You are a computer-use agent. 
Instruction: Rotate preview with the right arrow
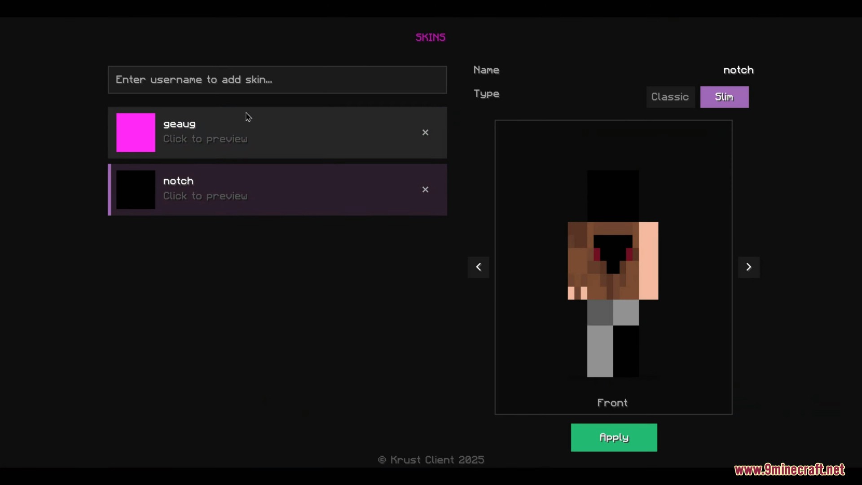(x=748, y=267)
